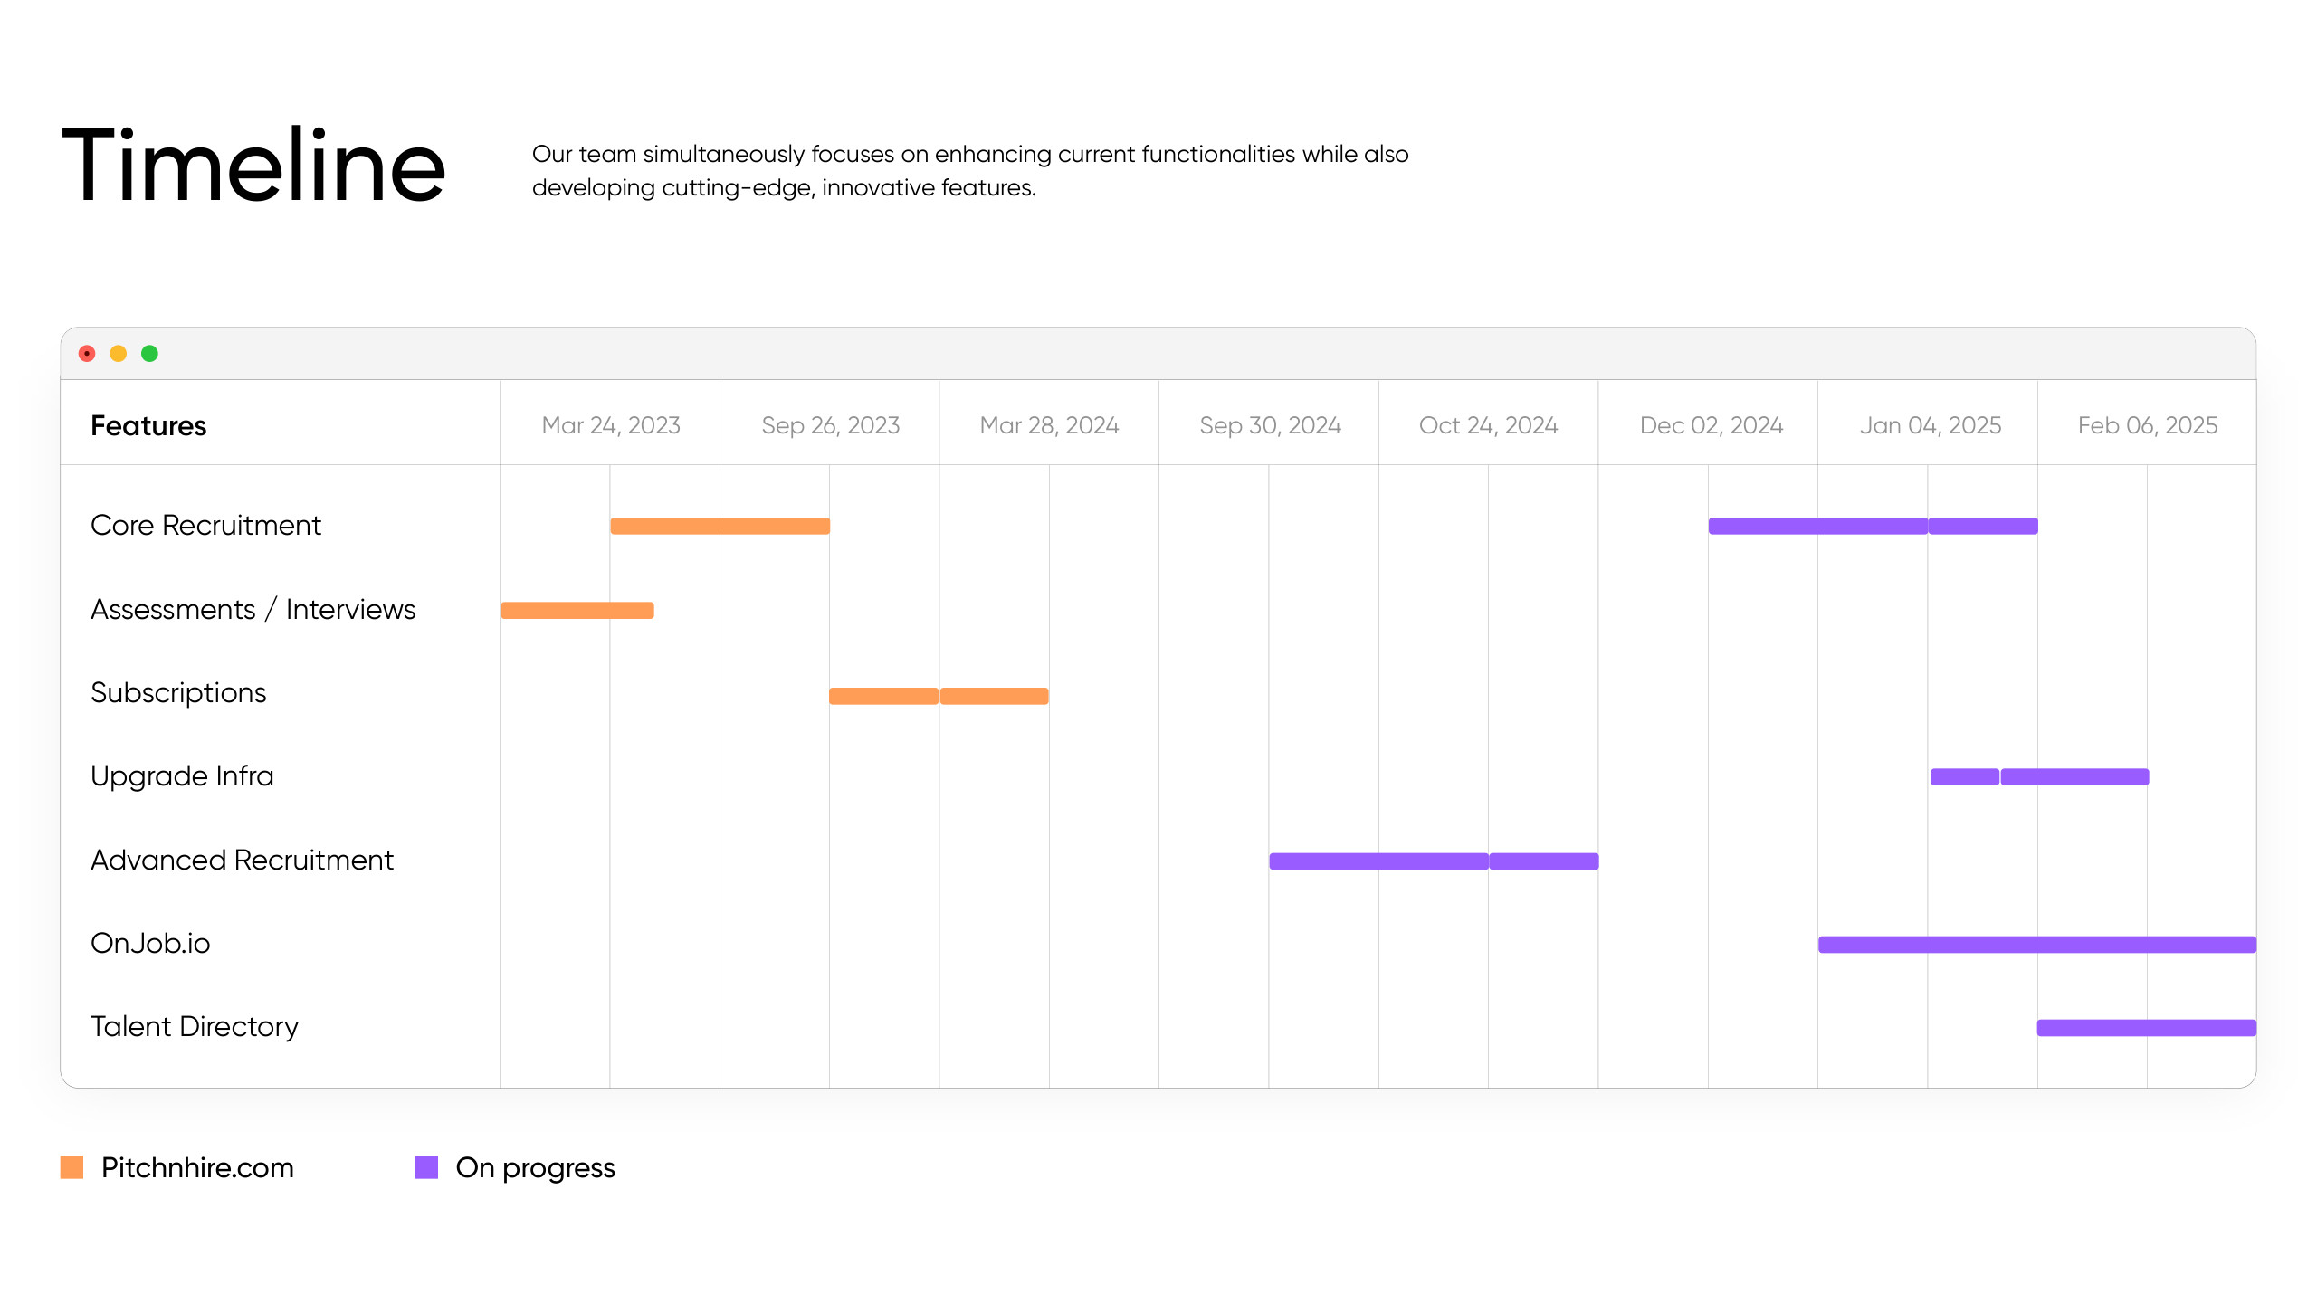Select the Advanced Recruitment purple bar
Image resolution: width=2317 pixels, height=1303 pixels.
1434,861
